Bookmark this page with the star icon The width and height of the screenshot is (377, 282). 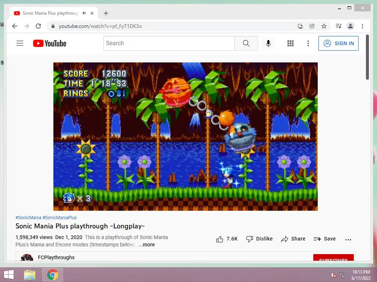pyautogui.click(x=324, y=26)
